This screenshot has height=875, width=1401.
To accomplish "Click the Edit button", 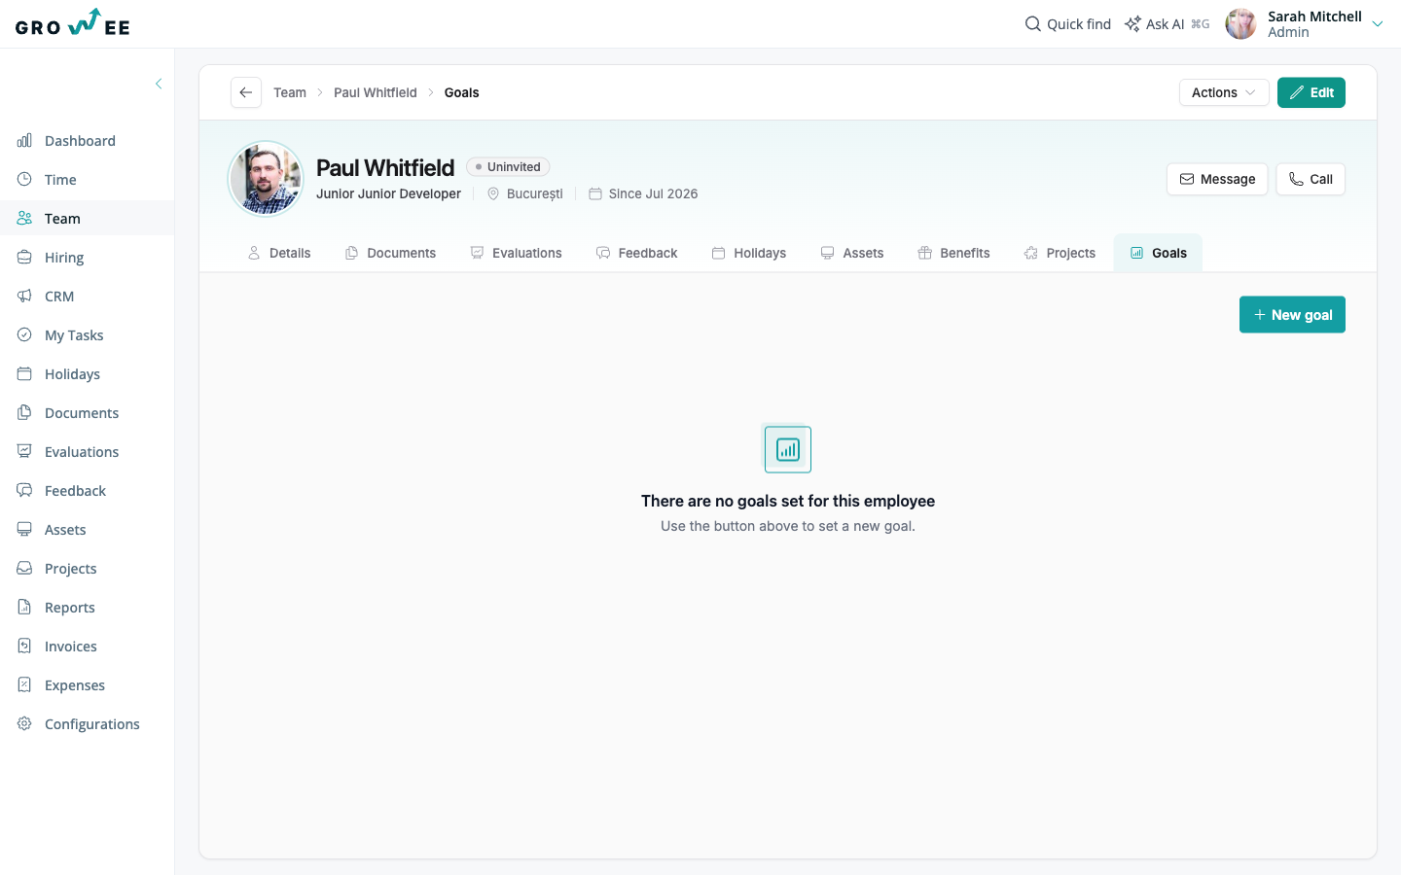I will (1311, 92).
